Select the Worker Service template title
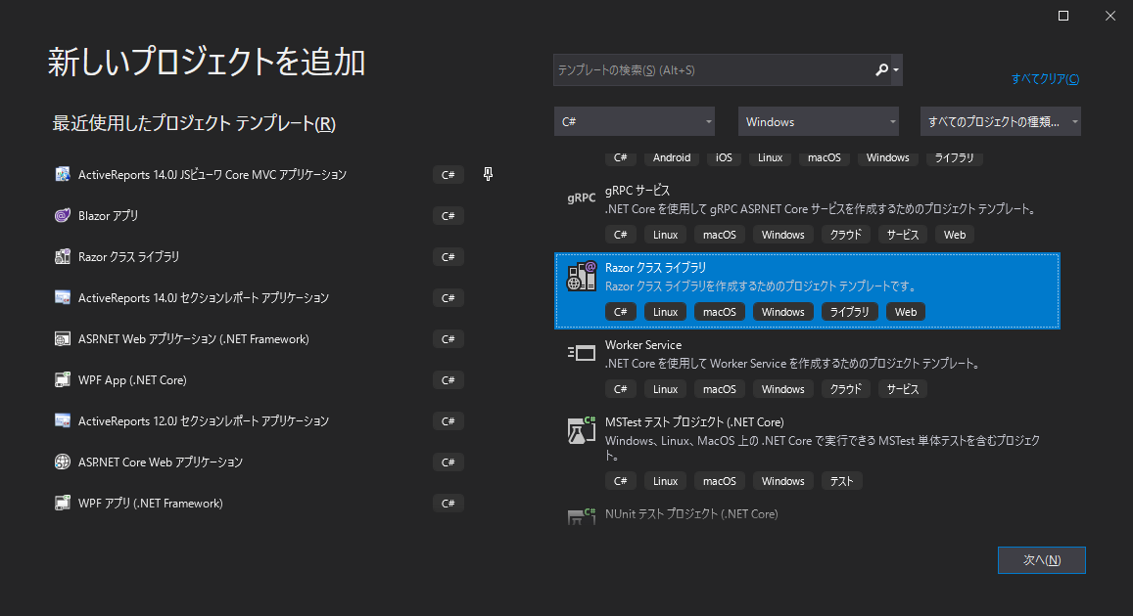 (643, 345)
